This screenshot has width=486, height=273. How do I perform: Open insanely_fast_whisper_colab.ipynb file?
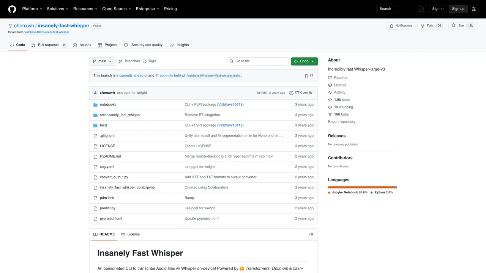[x=127, y=188]
